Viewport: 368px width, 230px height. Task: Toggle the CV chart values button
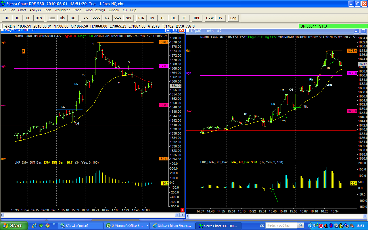click(152, 18)
